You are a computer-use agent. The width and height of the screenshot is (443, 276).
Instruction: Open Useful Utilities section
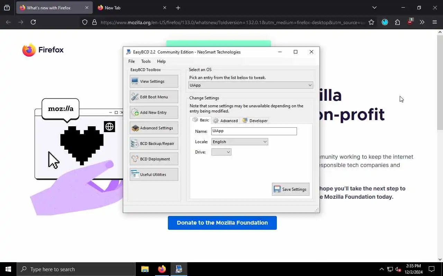[154, 175]
